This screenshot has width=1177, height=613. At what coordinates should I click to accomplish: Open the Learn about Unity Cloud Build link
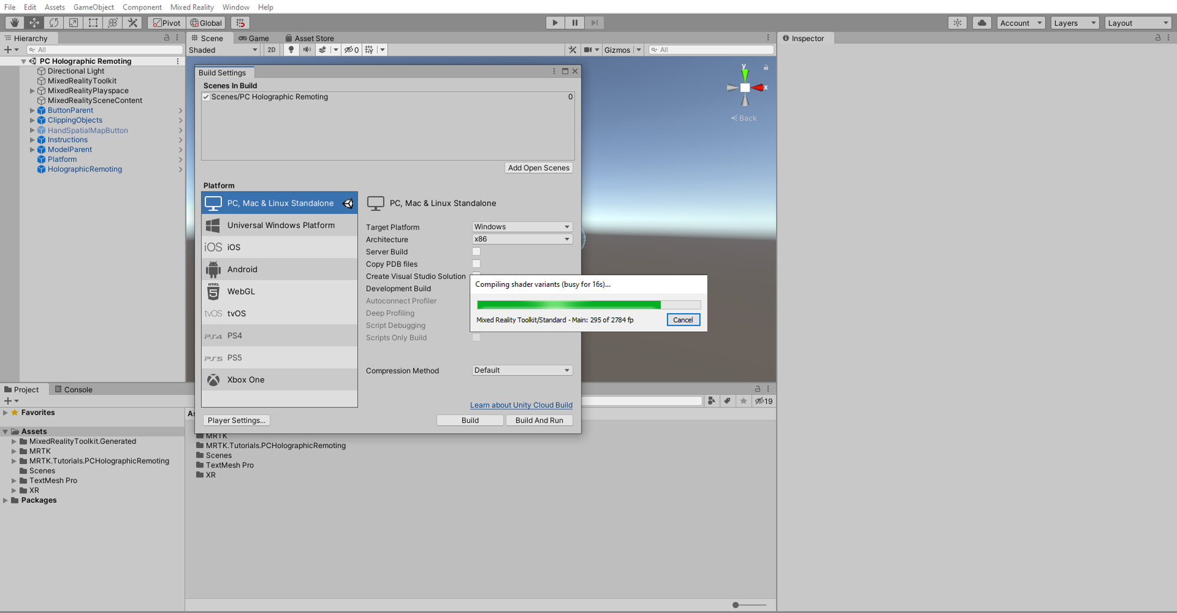(x=521, y=405)
